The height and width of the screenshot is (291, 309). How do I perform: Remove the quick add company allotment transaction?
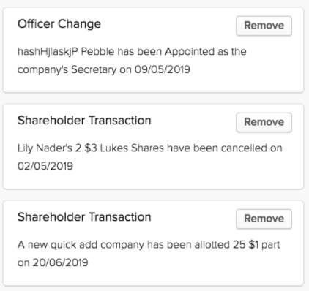[264, 219]
